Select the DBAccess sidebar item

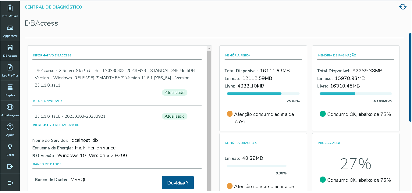10,51
